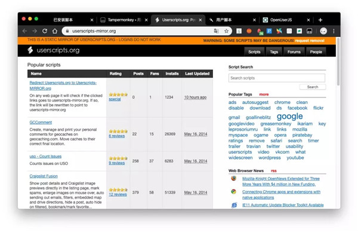Open the Tampermonkey extension icon

[309, 31]
